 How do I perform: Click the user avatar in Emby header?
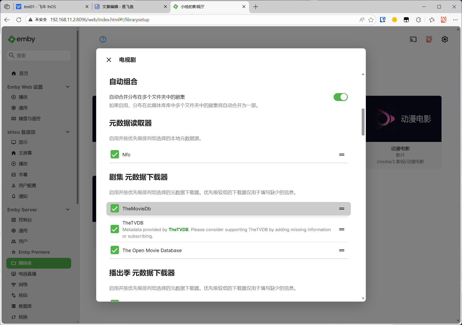click(429, 39)
